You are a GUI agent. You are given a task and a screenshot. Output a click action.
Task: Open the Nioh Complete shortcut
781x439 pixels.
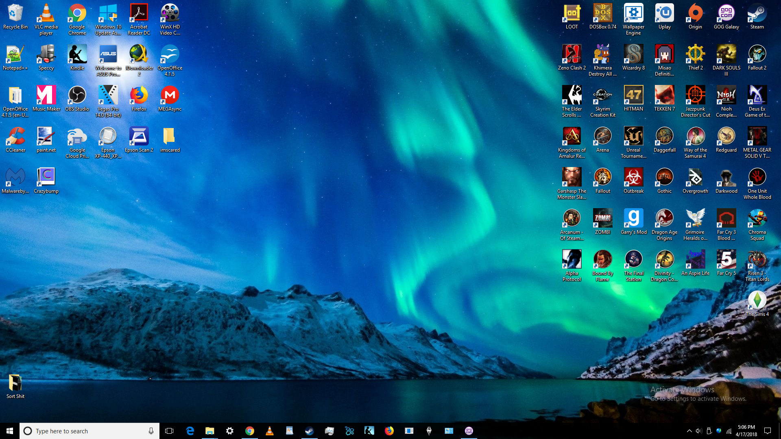point(726,102)
